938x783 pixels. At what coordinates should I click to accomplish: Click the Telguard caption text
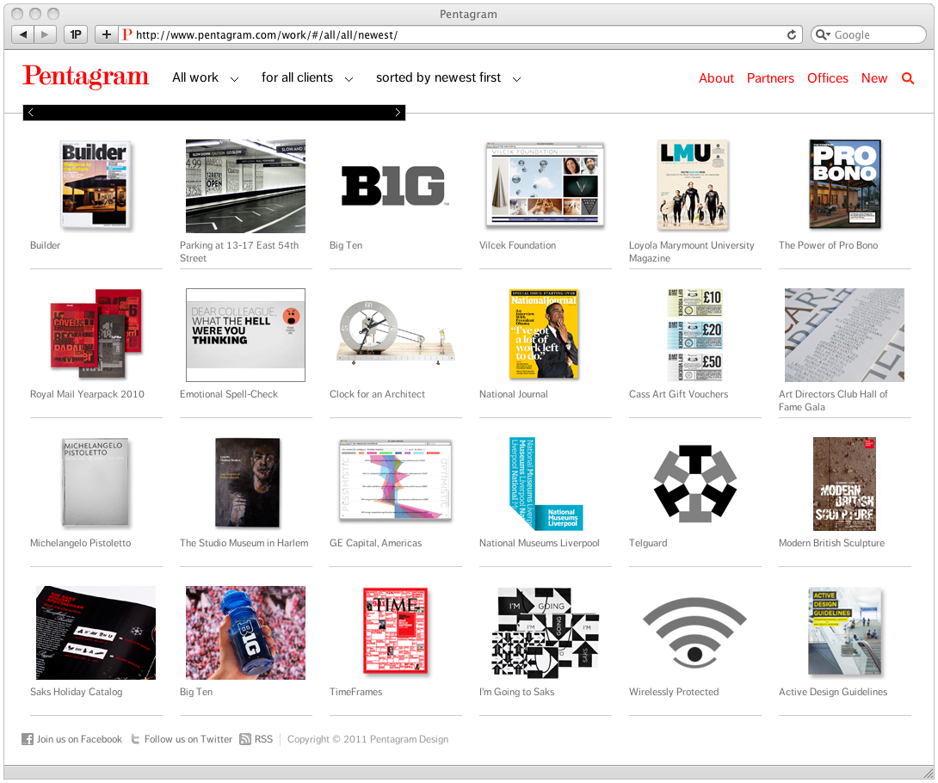click(x=648, y=543)
